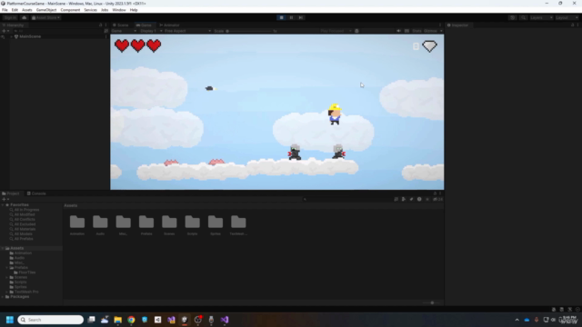Switch to the Console tab
The height and width of the screenshot is (327, 582).
[x=36, y=193]
